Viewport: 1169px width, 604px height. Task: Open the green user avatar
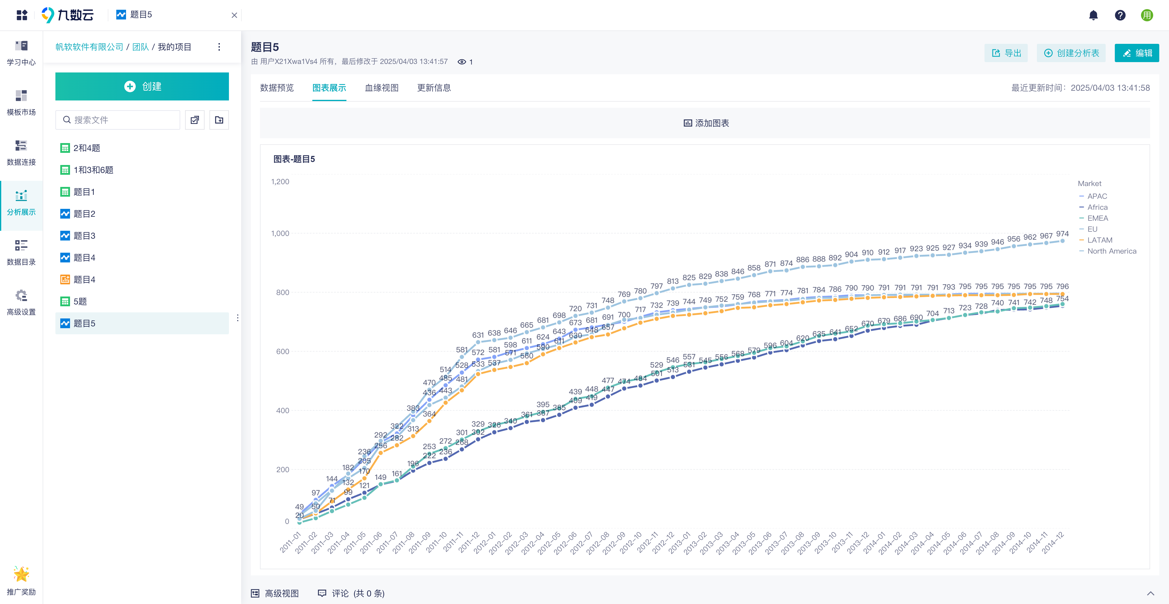pos(1147,15)
